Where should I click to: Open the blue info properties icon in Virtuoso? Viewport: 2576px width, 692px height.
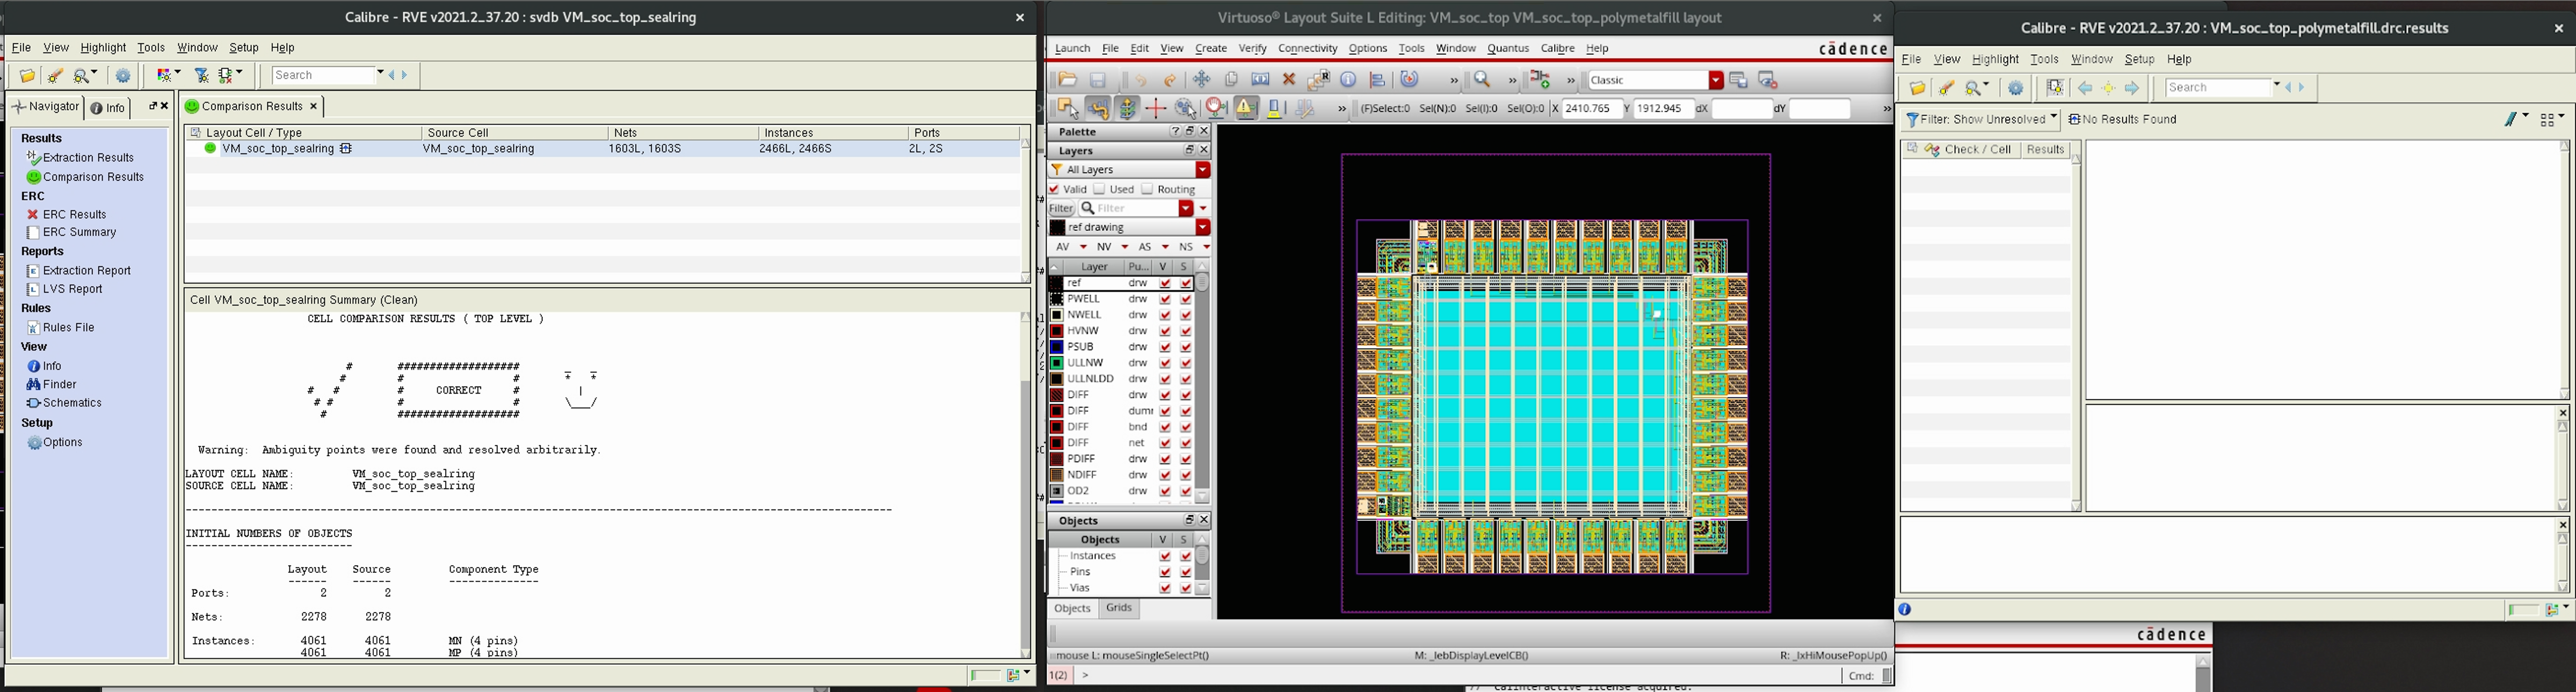(x=1348, y=80)
